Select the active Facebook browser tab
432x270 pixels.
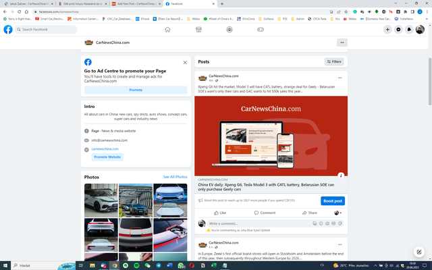(x=190, y=4)
